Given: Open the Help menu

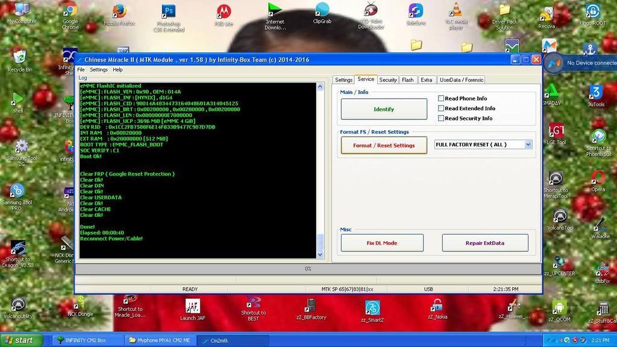Looking at the screenshot, I should (x=117, y=70).
